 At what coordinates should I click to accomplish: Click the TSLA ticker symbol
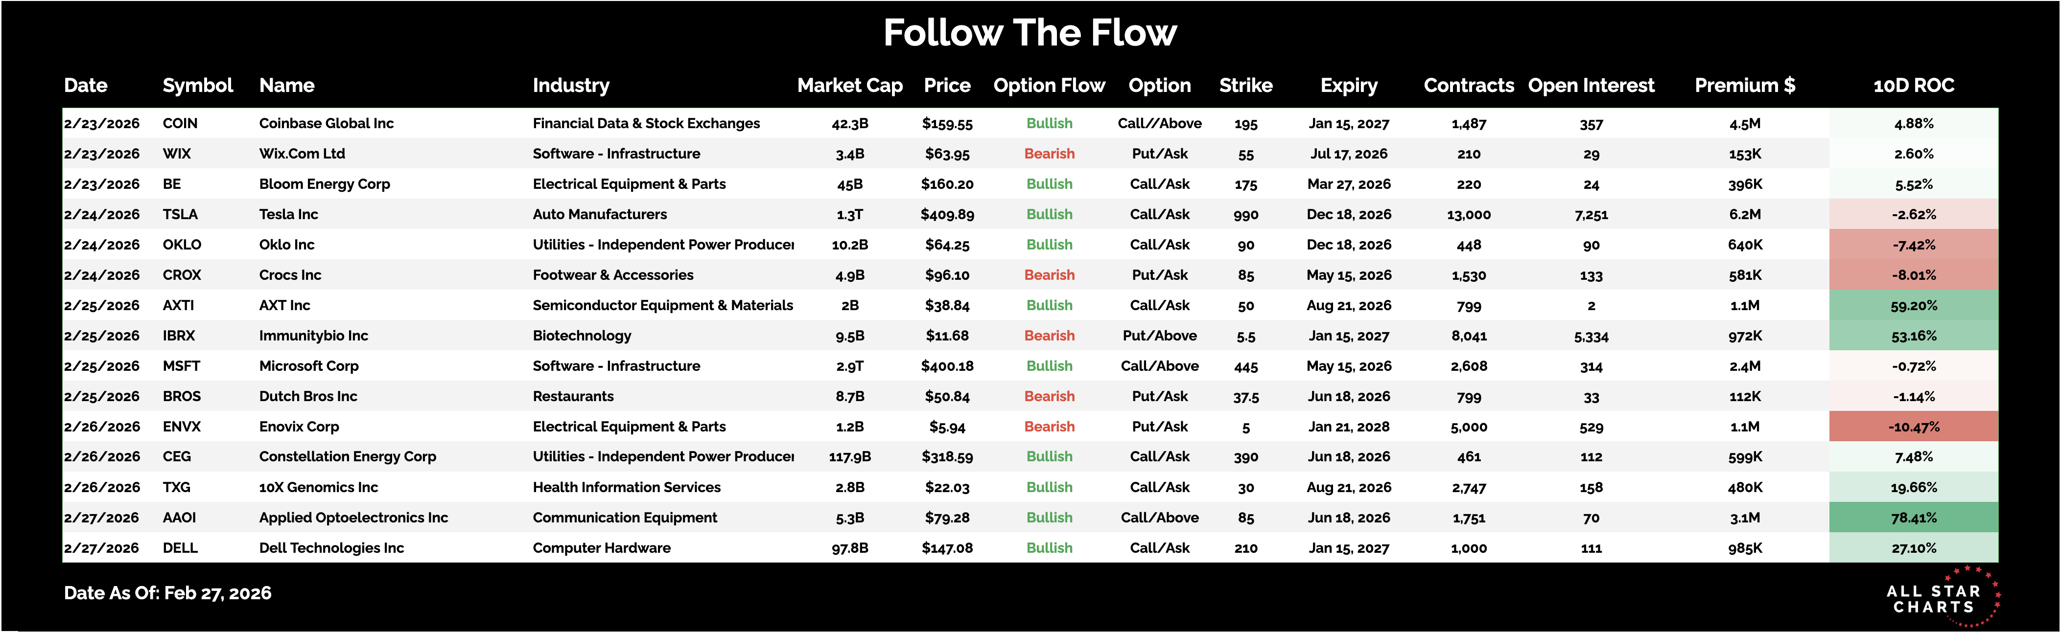tap(180, 215)
